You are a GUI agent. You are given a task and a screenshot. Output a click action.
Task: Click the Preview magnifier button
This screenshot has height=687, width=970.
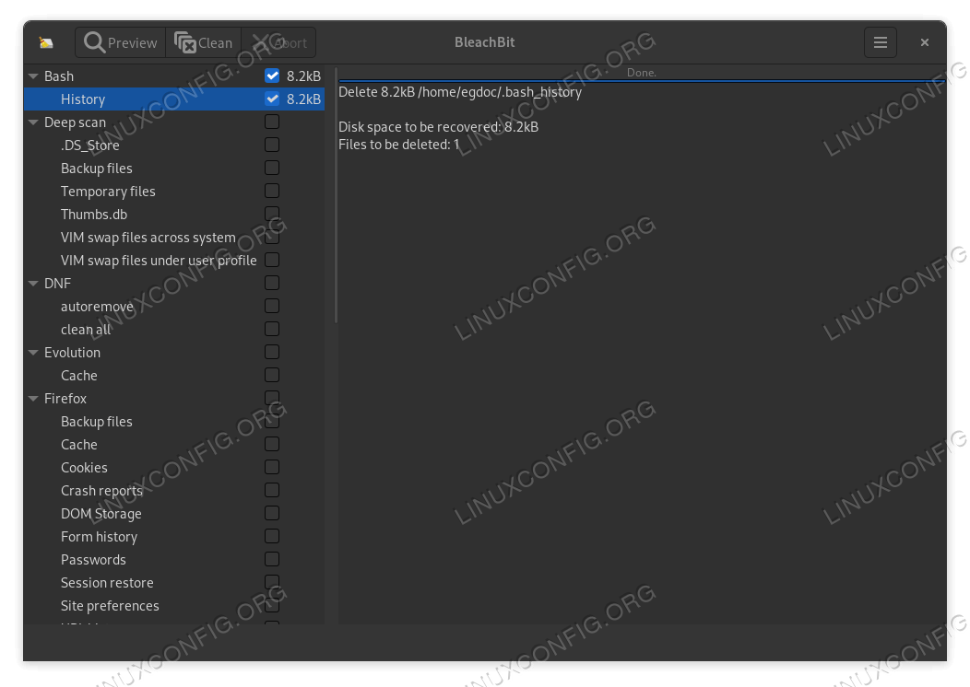click(x=121, y=42)
